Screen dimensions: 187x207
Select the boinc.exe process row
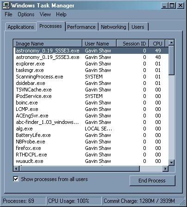pyautogui.click(x=91, y=103)
